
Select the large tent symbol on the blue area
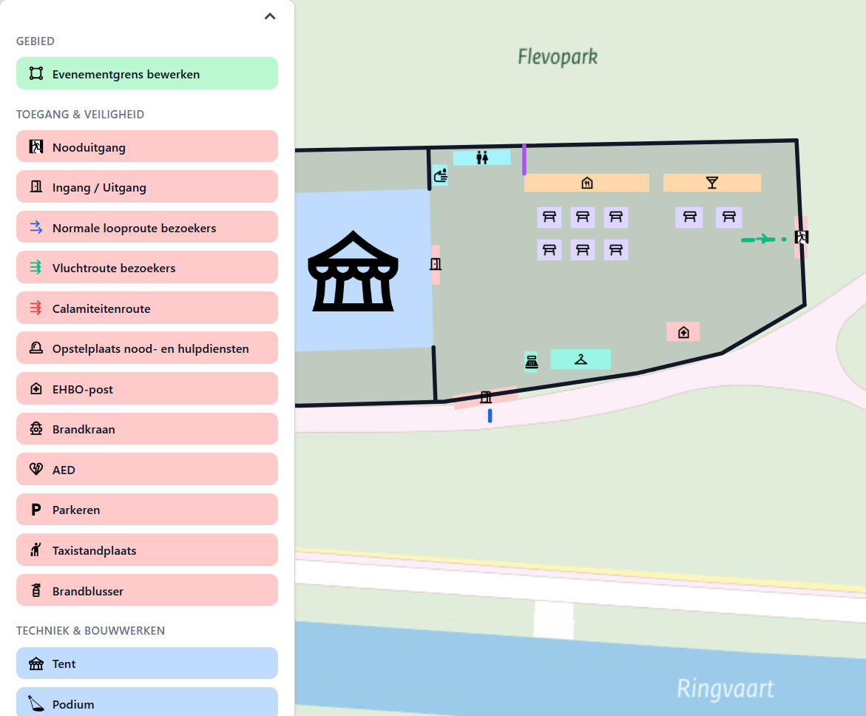point(353,270)
